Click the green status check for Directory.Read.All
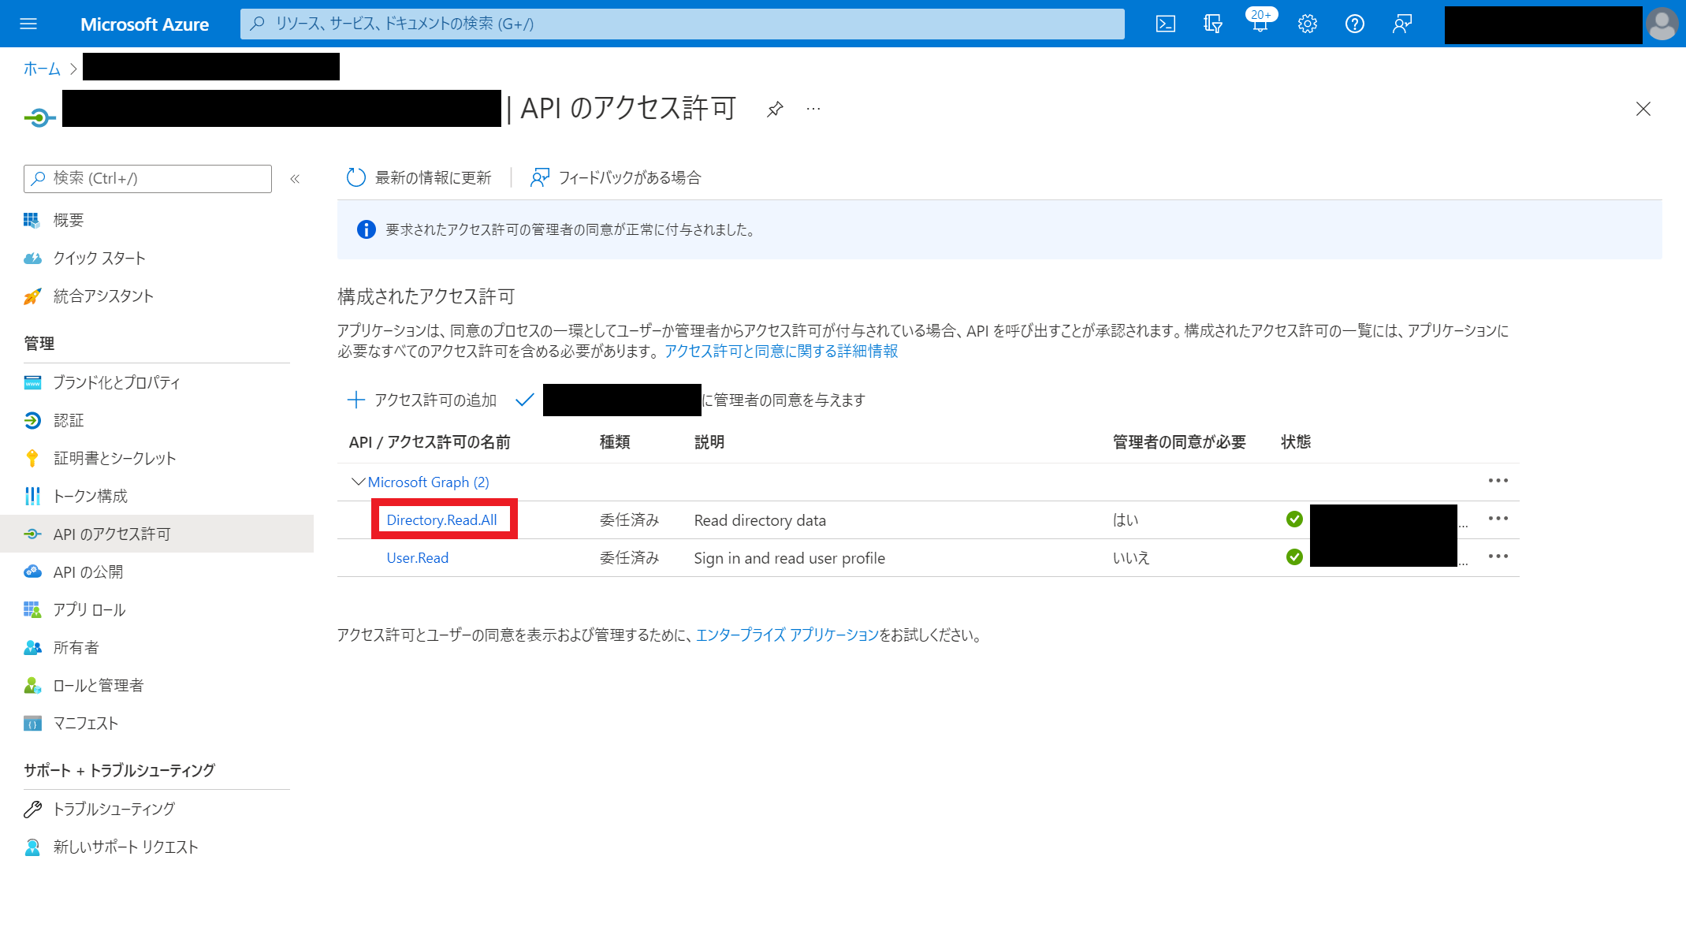This screenshot has height=927, width=1686. (1293, 519)
